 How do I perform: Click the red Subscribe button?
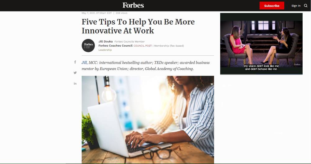point(272,6)
